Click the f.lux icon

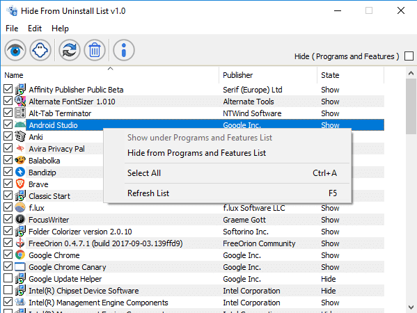[20, 207]
